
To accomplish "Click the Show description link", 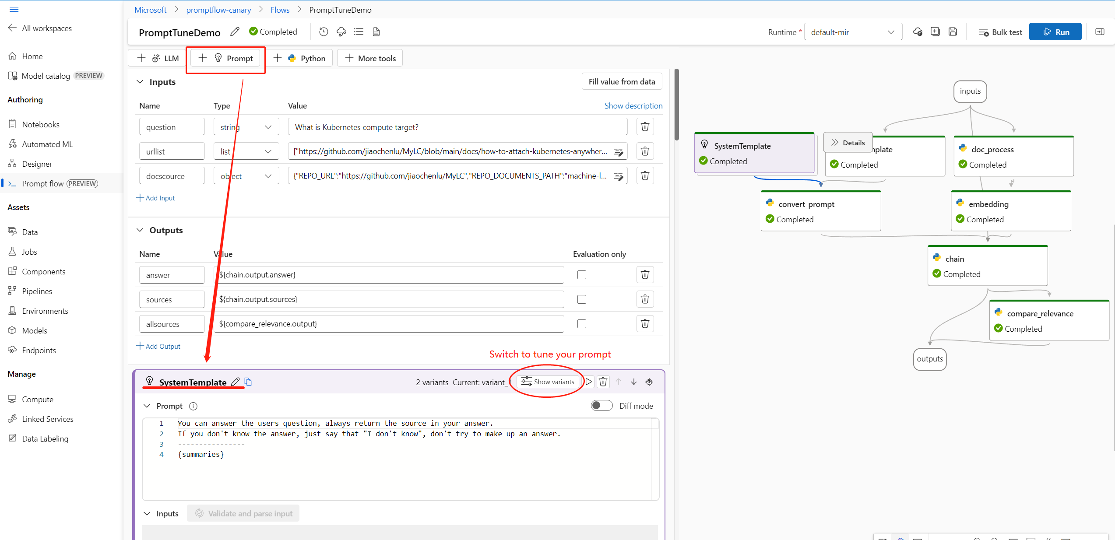I will pyautogui.click(x=633, y=105).
